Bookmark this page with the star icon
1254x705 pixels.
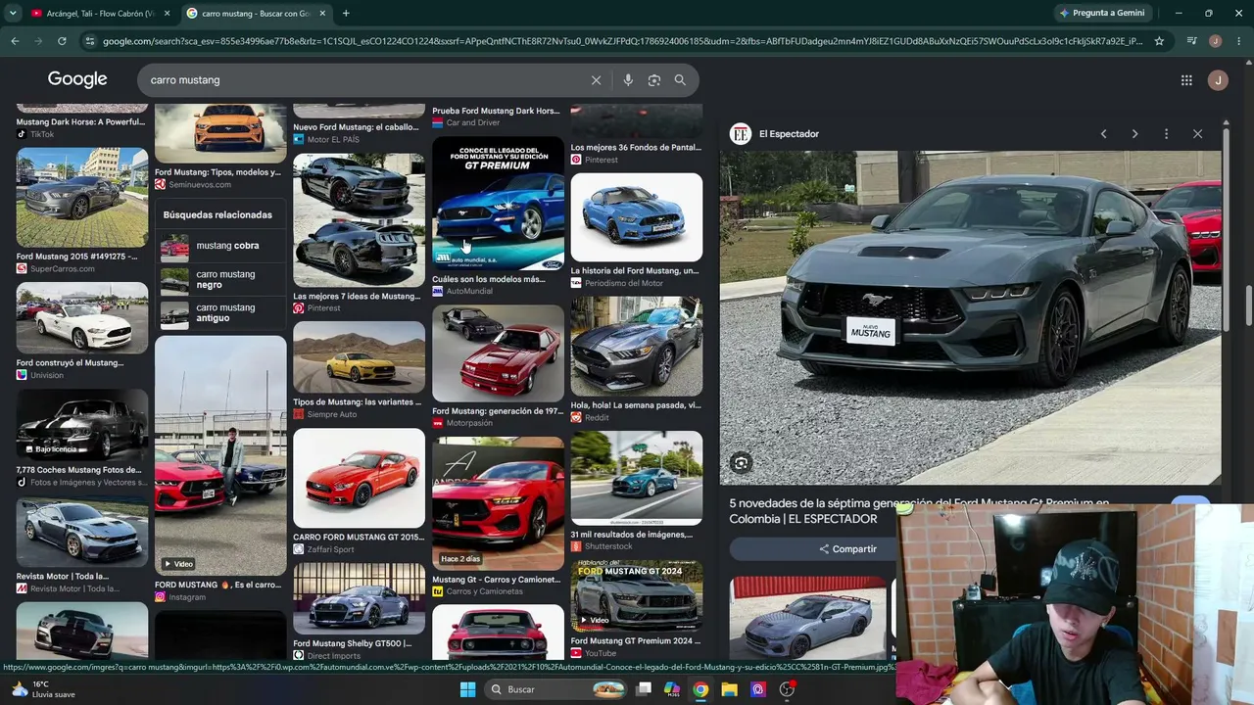(x=1159, y=41)
